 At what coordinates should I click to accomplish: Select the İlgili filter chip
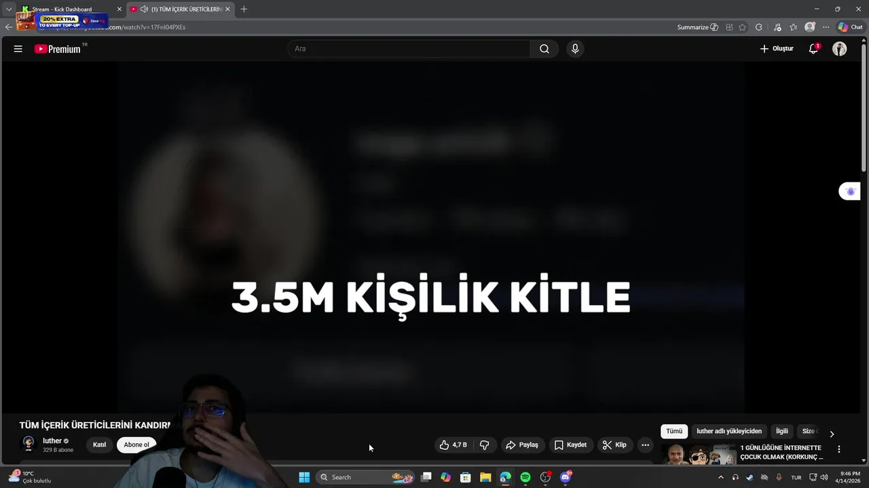click(782, 431)
